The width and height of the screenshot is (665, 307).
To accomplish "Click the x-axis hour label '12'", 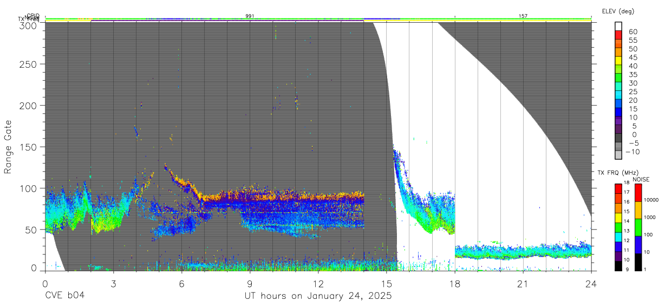I will (318, 283).
